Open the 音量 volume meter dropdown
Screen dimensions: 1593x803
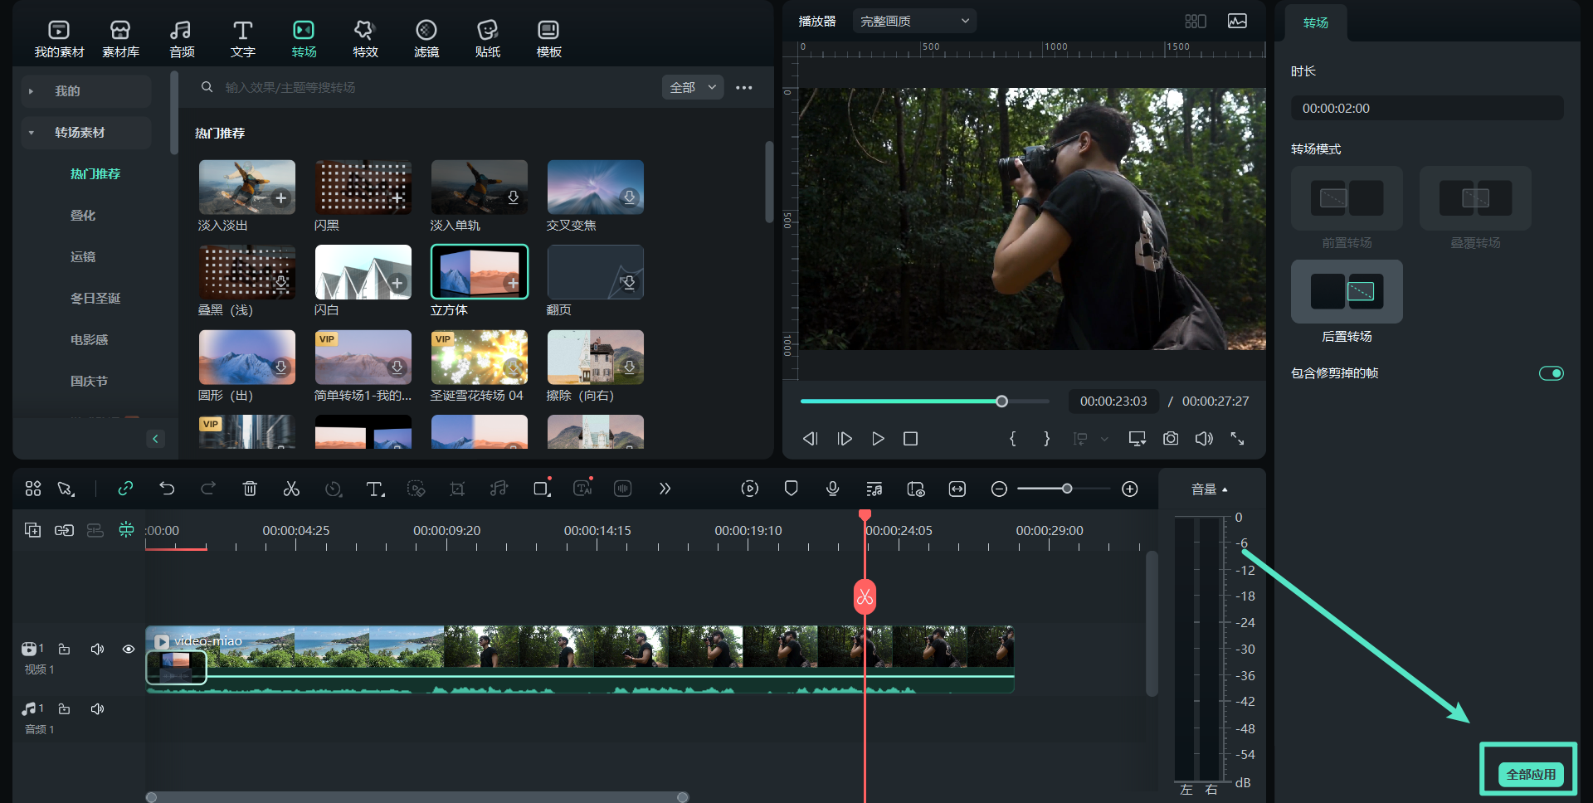tap(1210, 489)
